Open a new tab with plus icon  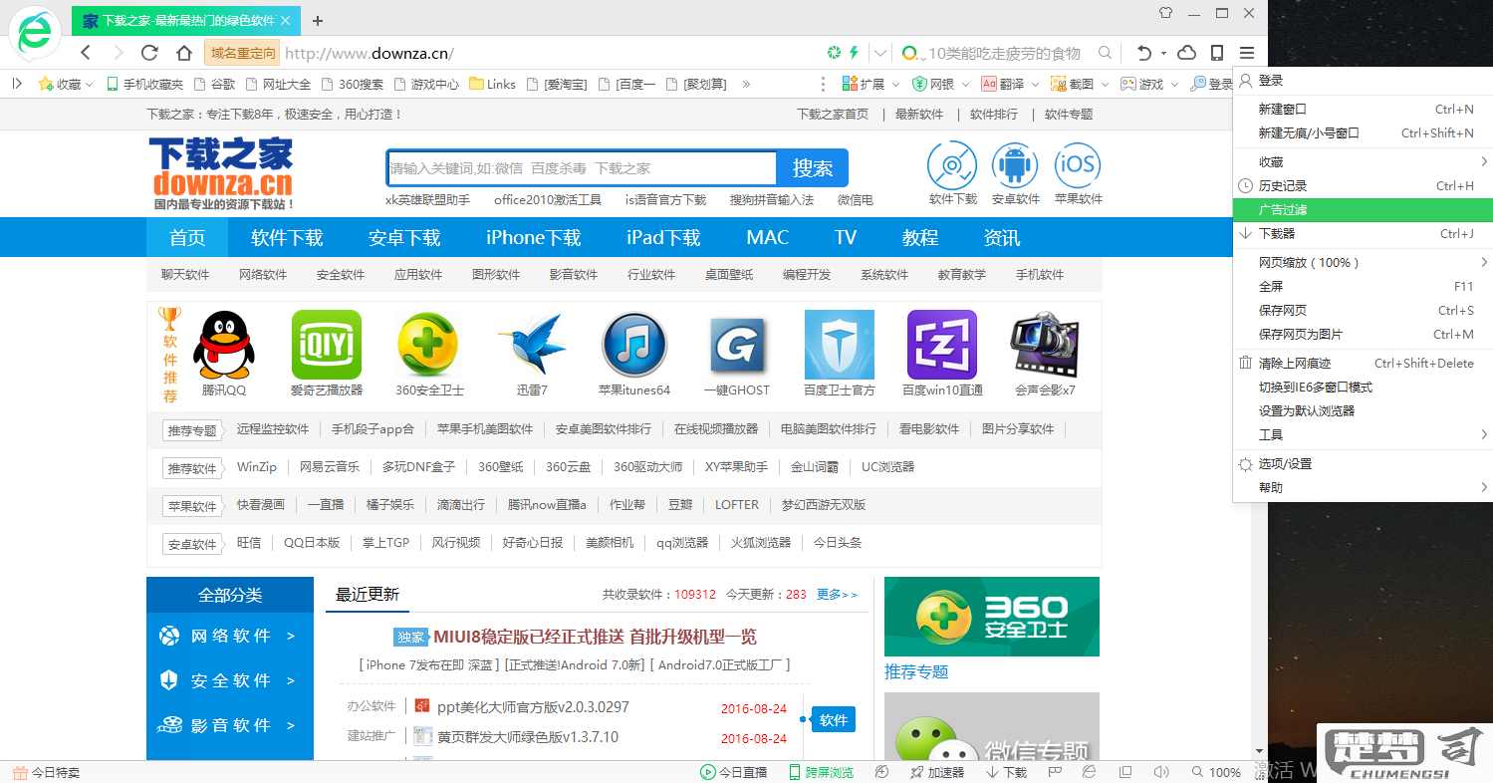(x=318, y=21)
